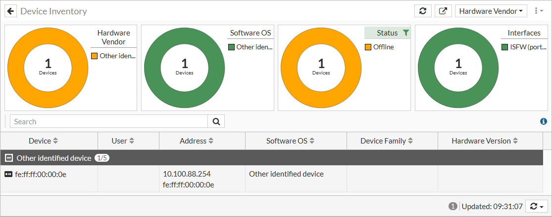Click the Device Family column header

pos(387,141)
